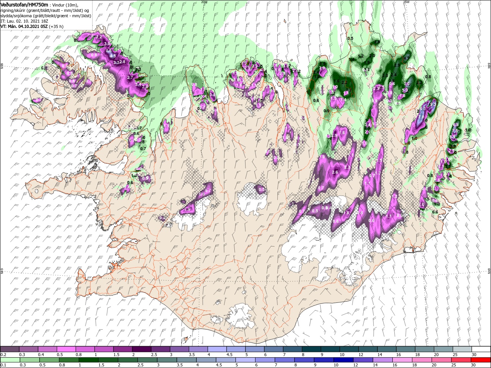Click the bright red 30 mm rain legend swatch
Image resolution: width=491 pixels, height=368 pixels.
coord(481,360)
